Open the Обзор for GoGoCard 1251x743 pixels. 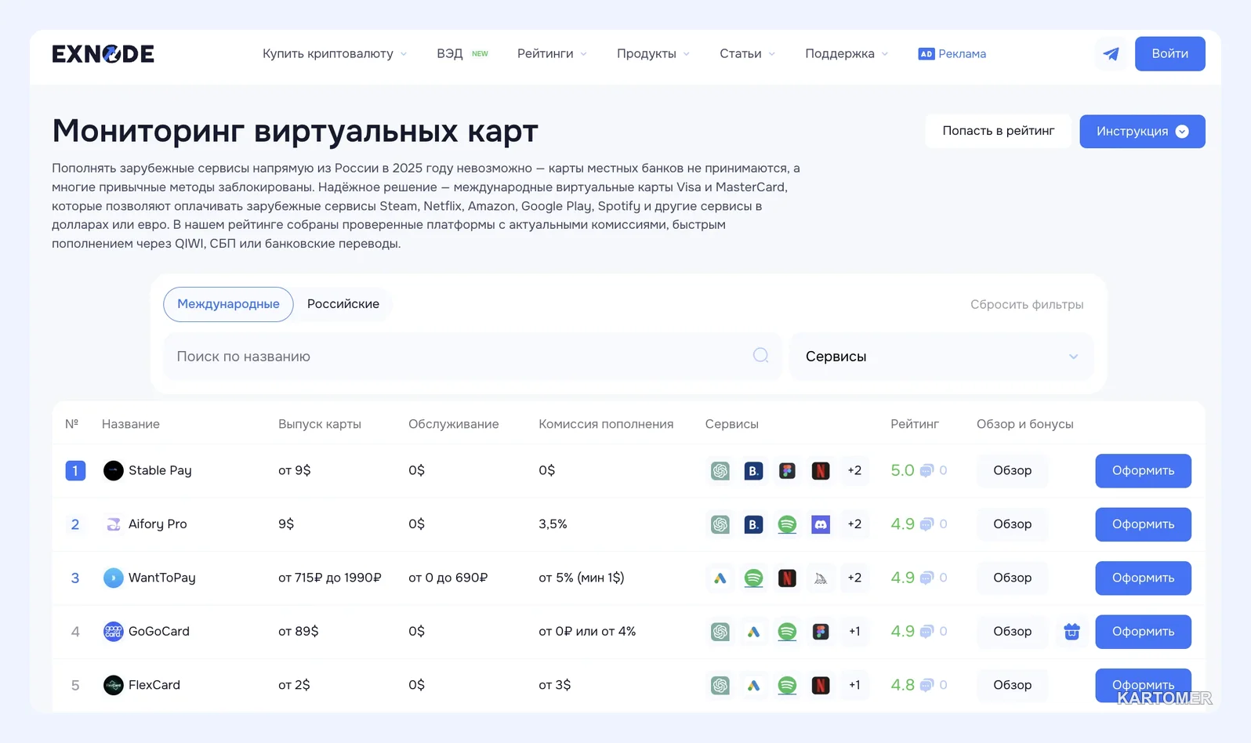(1012, 631)
